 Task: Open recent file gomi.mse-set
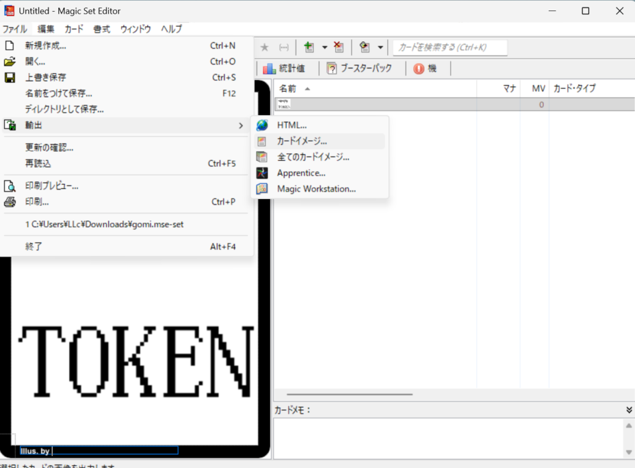click(x=104, y=224)
